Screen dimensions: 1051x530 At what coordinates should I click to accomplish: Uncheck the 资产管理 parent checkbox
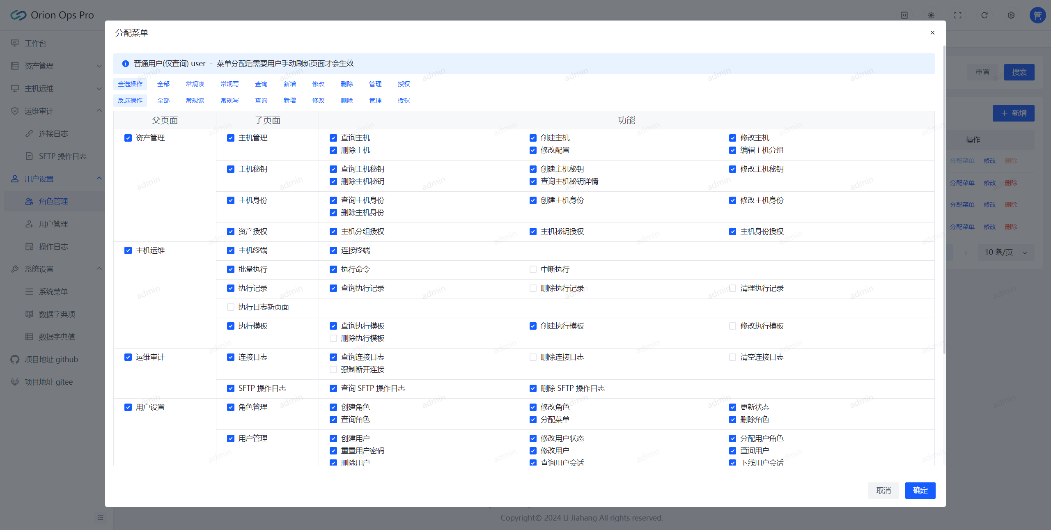[x=128, y=138]
